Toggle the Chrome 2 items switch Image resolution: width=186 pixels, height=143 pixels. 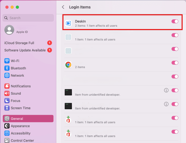tap(175, 63)
